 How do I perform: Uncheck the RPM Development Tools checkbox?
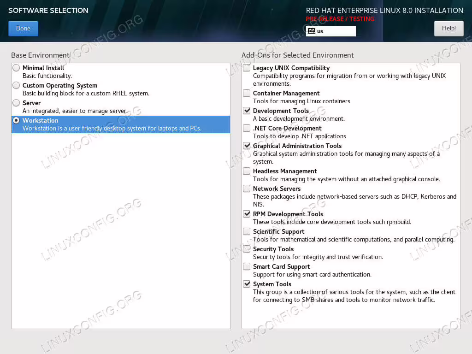[247, 214]
